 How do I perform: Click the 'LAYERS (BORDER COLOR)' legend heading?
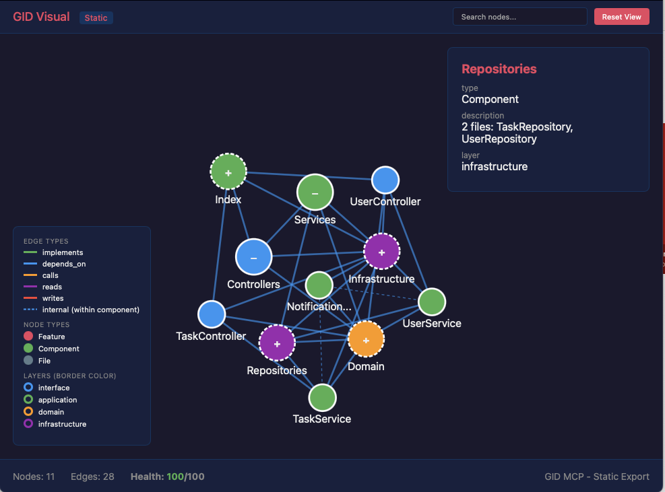click(70, 376)
